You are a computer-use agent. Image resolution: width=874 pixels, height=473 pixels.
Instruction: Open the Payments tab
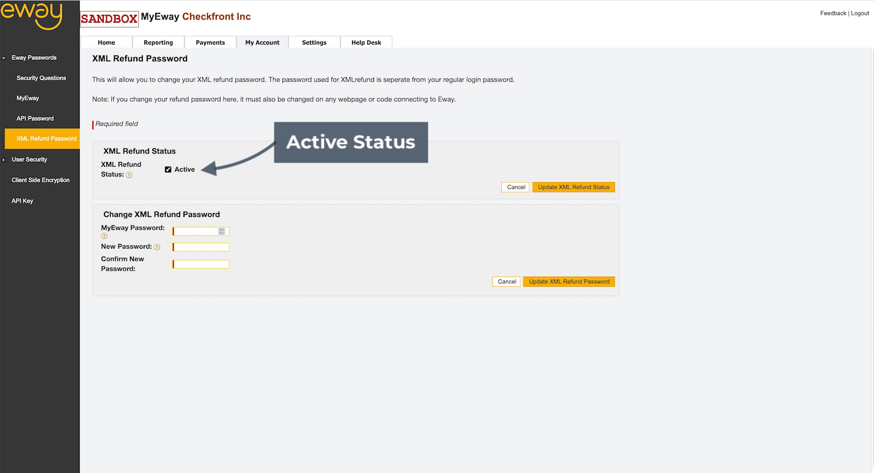click(x=210, y=42)
